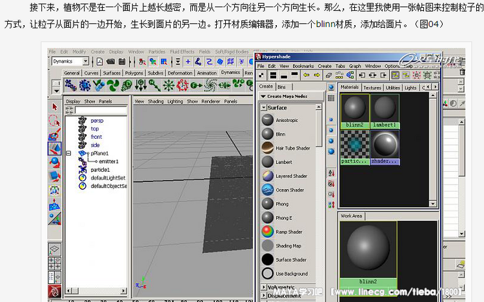Click Hypershade clear graph eraser icon

(328, 75)
